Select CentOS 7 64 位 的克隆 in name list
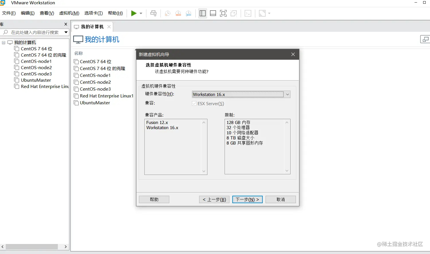This screenshot has width=430, height=254. [x=102, y=69]
